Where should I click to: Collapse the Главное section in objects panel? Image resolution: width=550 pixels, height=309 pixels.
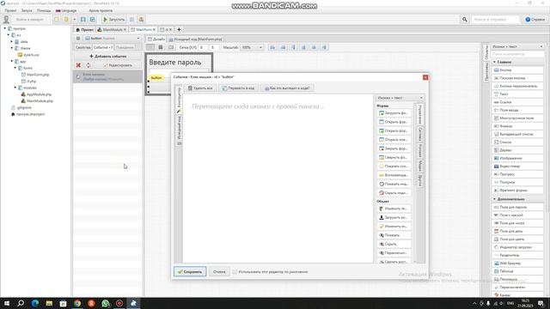click(x=494, y=62)
